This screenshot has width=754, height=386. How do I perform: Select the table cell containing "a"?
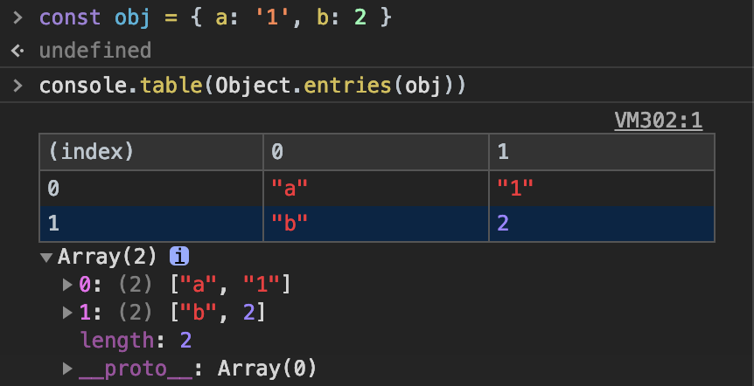point(376,189)
